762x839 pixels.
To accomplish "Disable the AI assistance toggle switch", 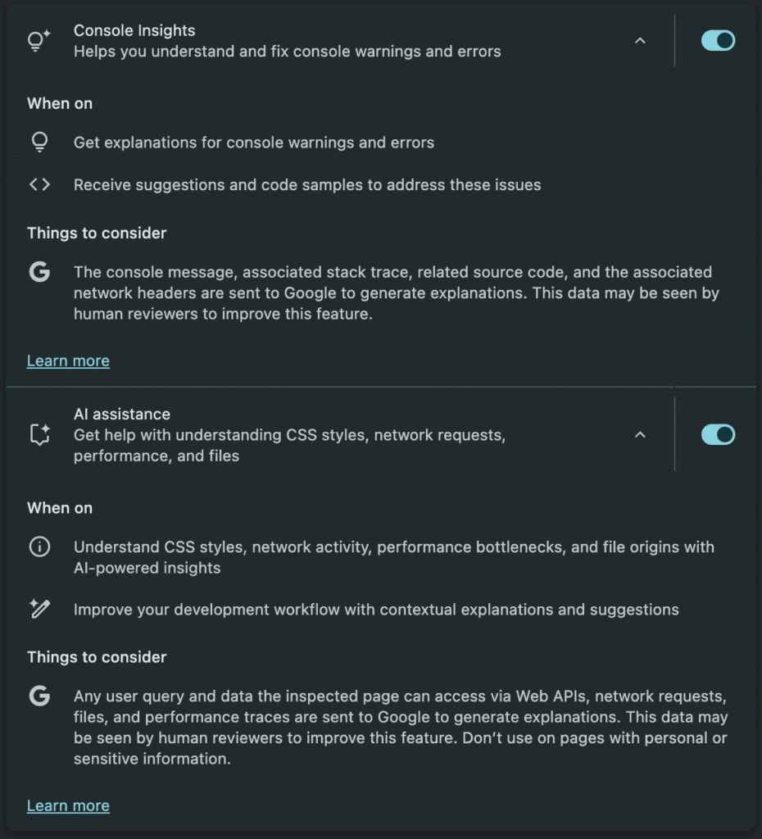I will (x=718, y=434).
